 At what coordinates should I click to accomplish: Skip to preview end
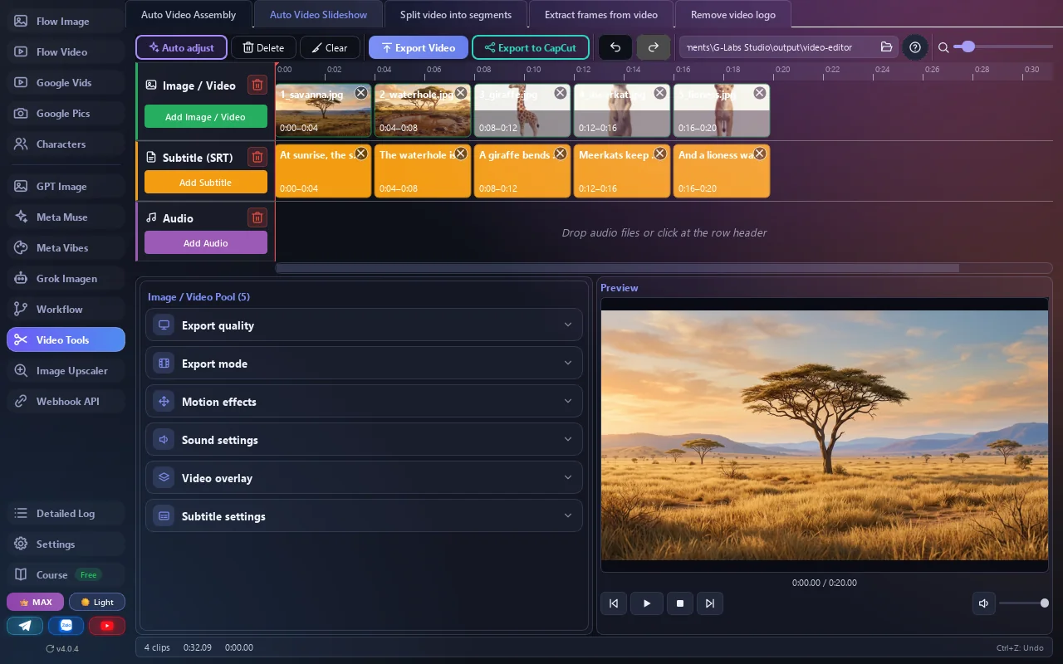click(710, 603)
